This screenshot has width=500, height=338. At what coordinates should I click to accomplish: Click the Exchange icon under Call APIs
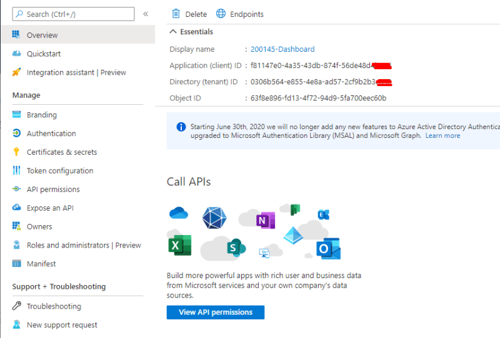pos(324,215)
